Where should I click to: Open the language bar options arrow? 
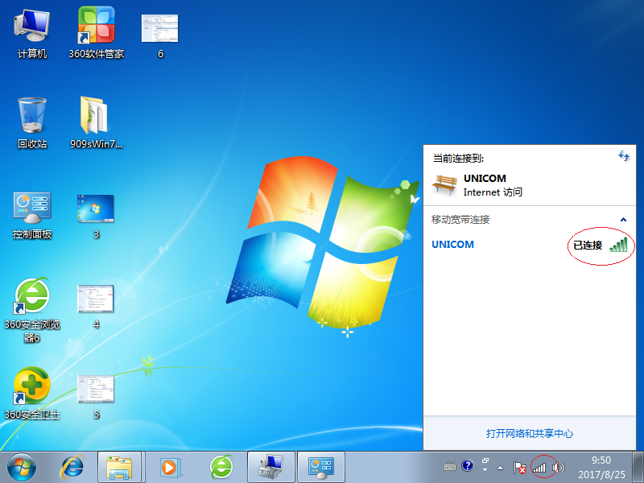[x=485, y=469]
